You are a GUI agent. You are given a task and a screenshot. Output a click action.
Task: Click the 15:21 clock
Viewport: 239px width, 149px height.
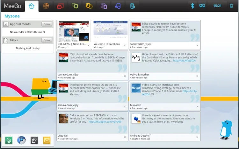click(217, 6)
